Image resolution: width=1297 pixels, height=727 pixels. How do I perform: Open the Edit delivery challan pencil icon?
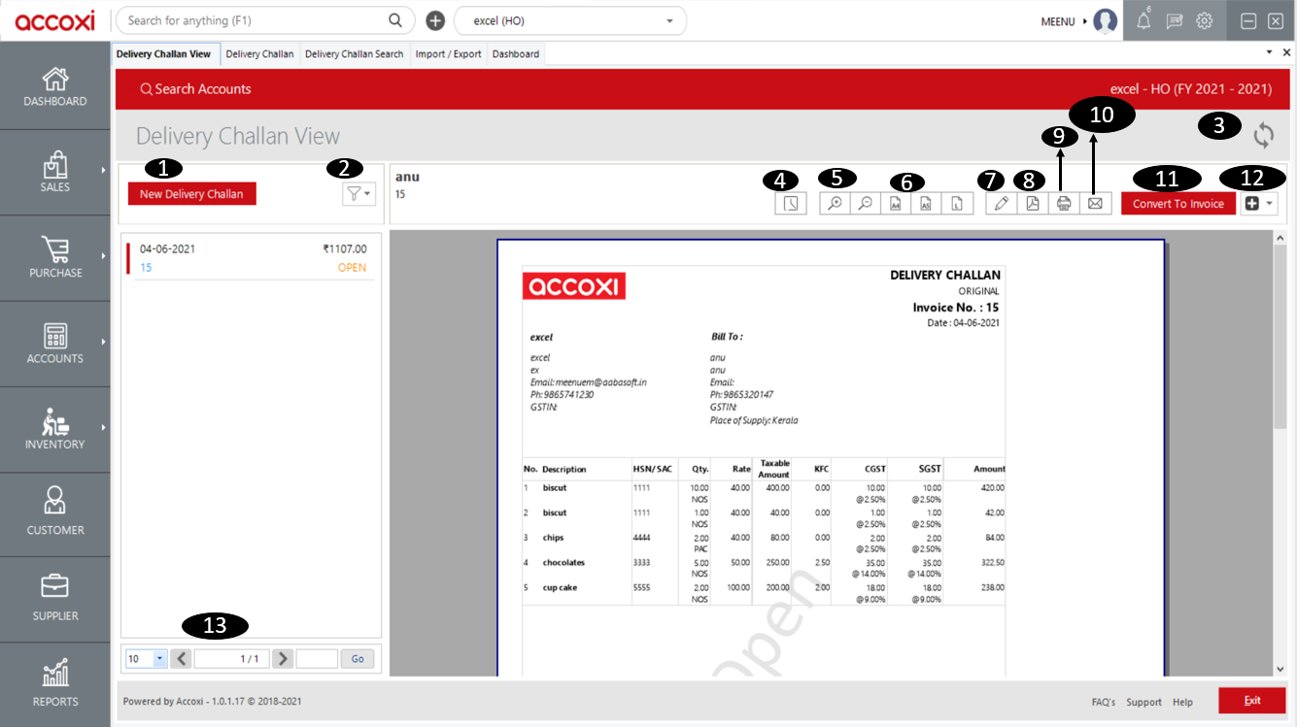pos(1001,203)
